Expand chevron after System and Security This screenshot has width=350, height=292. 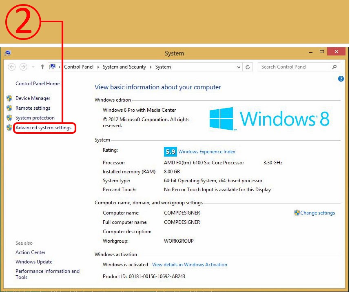151,67
